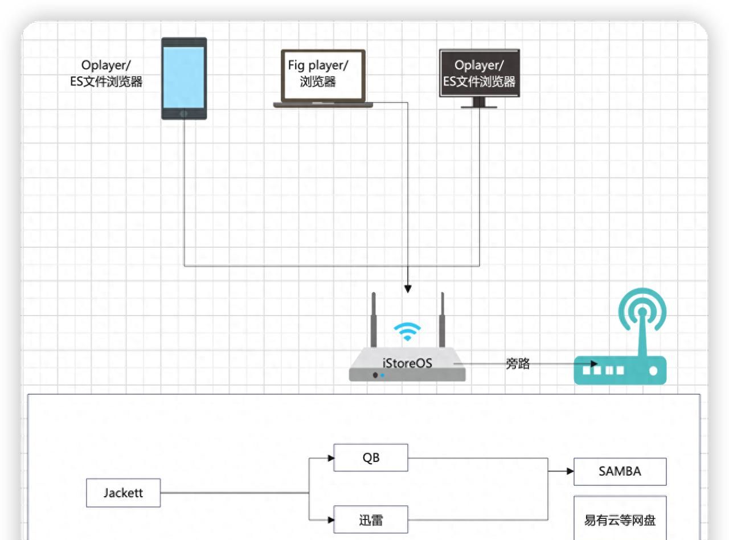The image size is (729, 540).
Task: Expand the 迅雷 download box
Action: pyautogui.click(x=371, y=518)
